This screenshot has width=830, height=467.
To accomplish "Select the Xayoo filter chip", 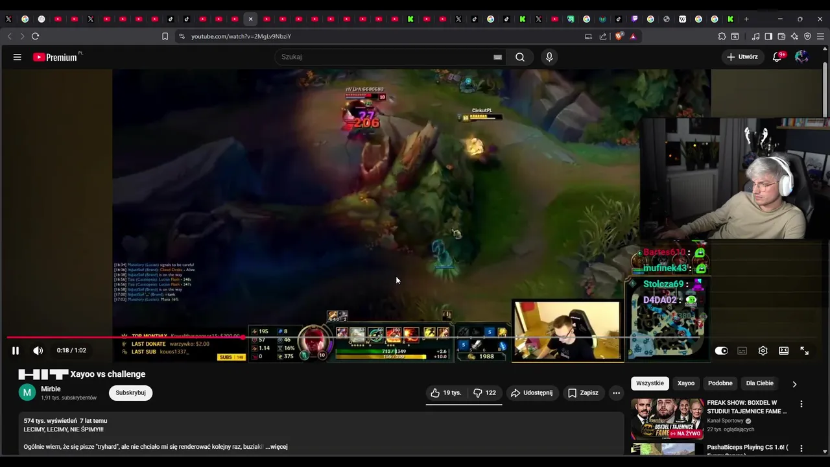I will 686,383.
